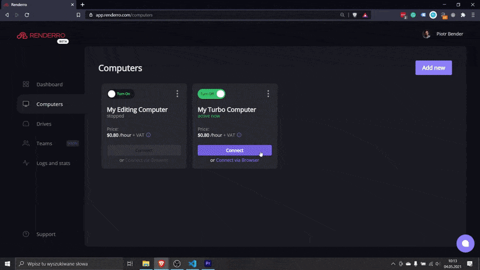
Task: Click zoom magnifier in address bar
Action: tap(342, 15)
